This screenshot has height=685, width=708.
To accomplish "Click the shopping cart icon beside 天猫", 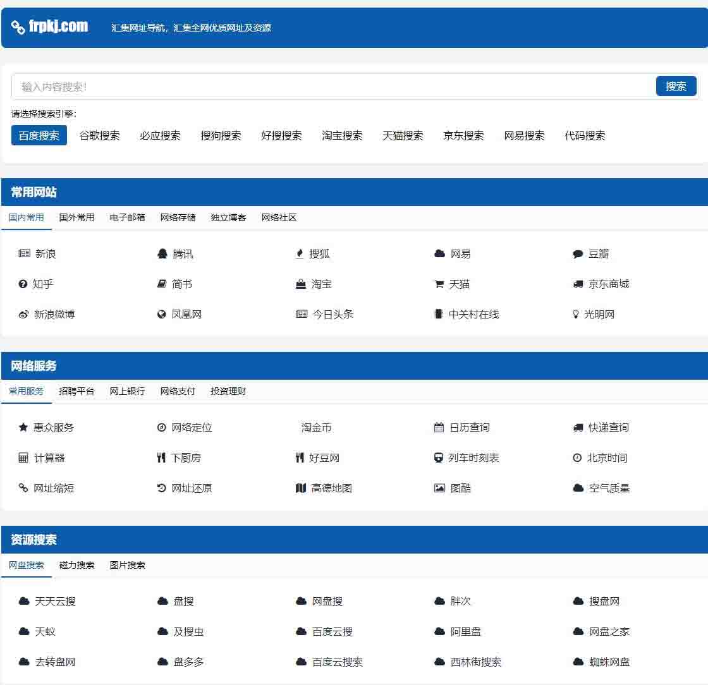I will 439,284.
